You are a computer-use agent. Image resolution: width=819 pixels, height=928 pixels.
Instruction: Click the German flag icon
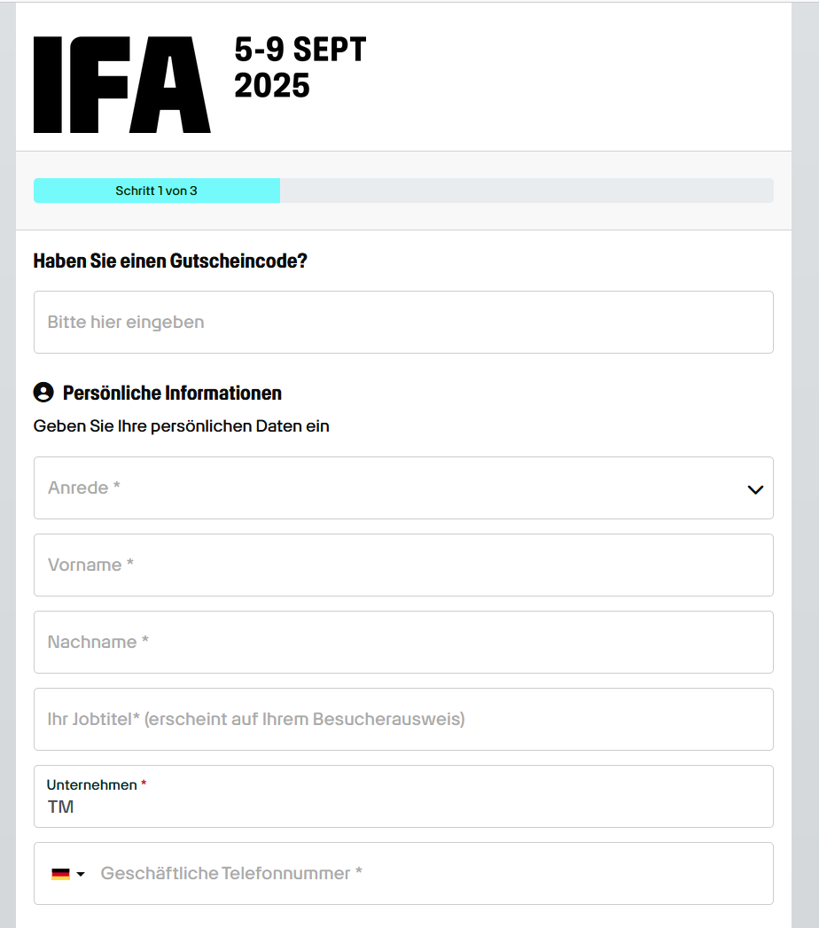[60, 874]
